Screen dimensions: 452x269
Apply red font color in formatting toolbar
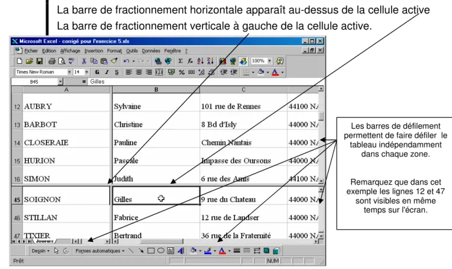(x=275, y=72)
